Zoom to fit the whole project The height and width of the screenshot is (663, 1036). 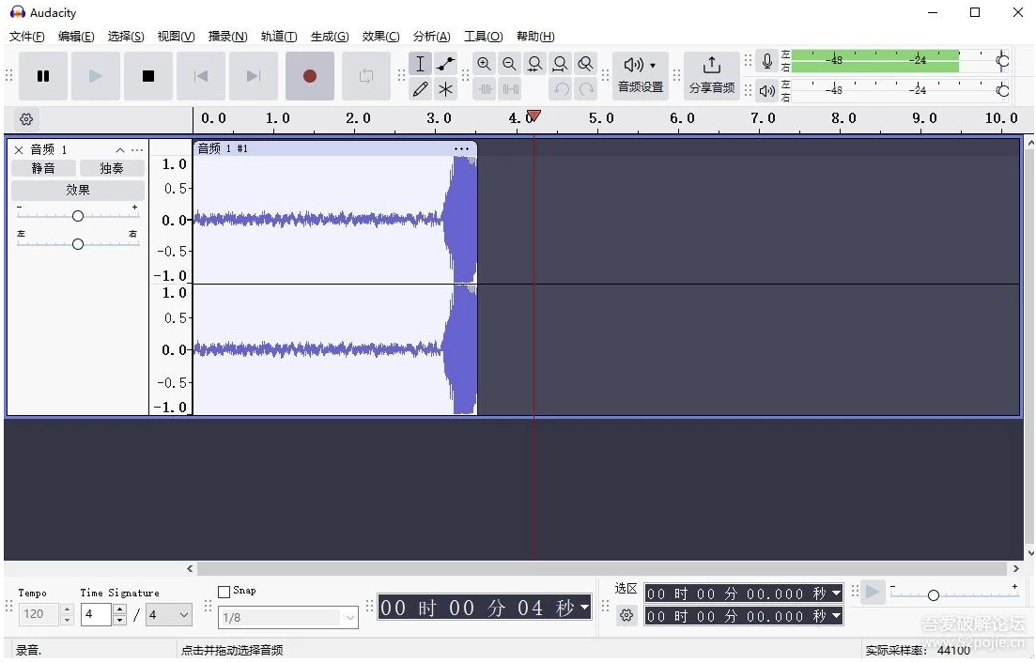pos(560,64)
